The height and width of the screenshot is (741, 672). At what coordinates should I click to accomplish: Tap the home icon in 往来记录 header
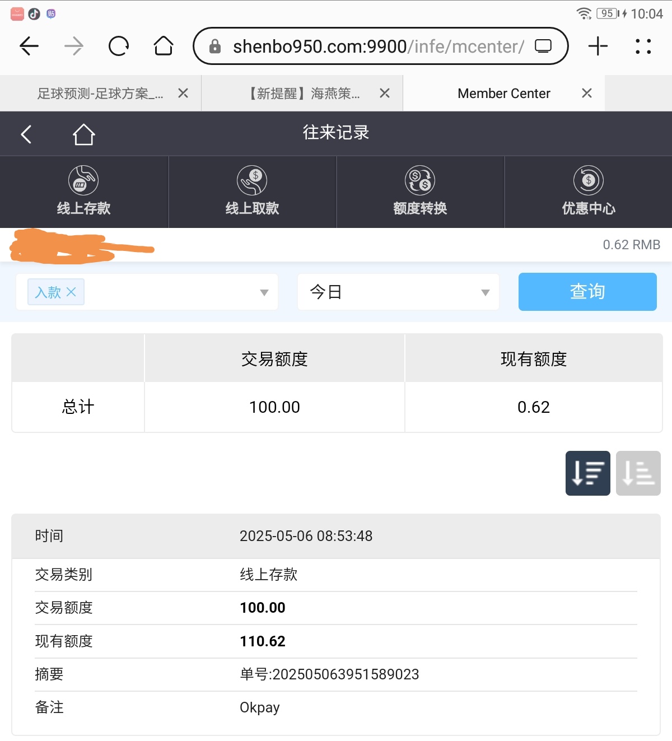[x=83, y=134]
